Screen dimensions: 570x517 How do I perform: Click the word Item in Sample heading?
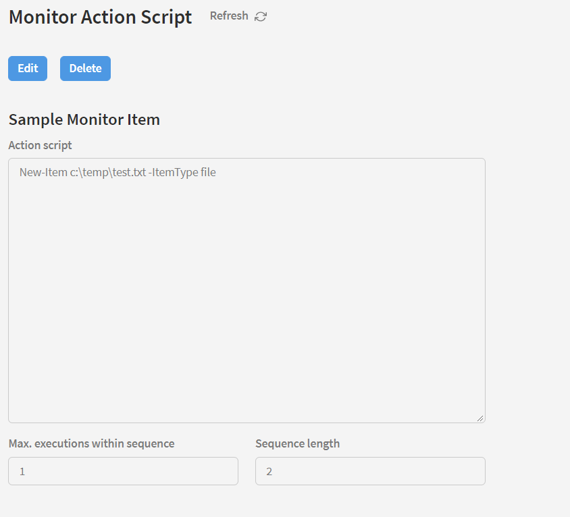pos(144,119)
